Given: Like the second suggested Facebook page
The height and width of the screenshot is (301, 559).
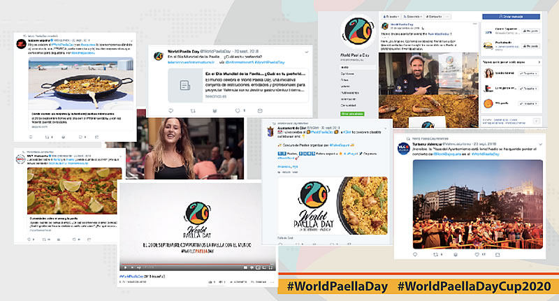Looking at the screenshot, I should [530, 46].
